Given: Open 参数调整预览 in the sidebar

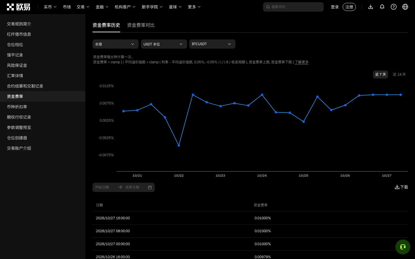Looking at the screenshot, I should coord(43,127).
